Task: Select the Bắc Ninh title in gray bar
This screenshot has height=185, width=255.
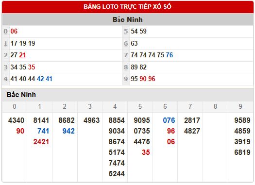Action: pos(127,19)
